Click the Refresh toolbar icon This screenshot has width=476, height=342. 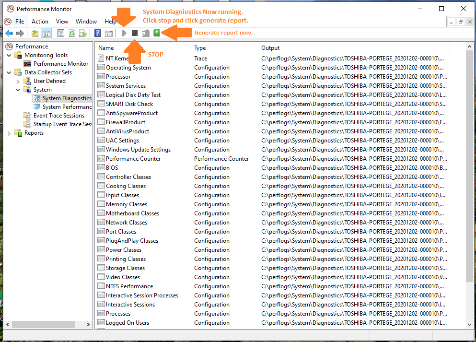coord(72,33)
